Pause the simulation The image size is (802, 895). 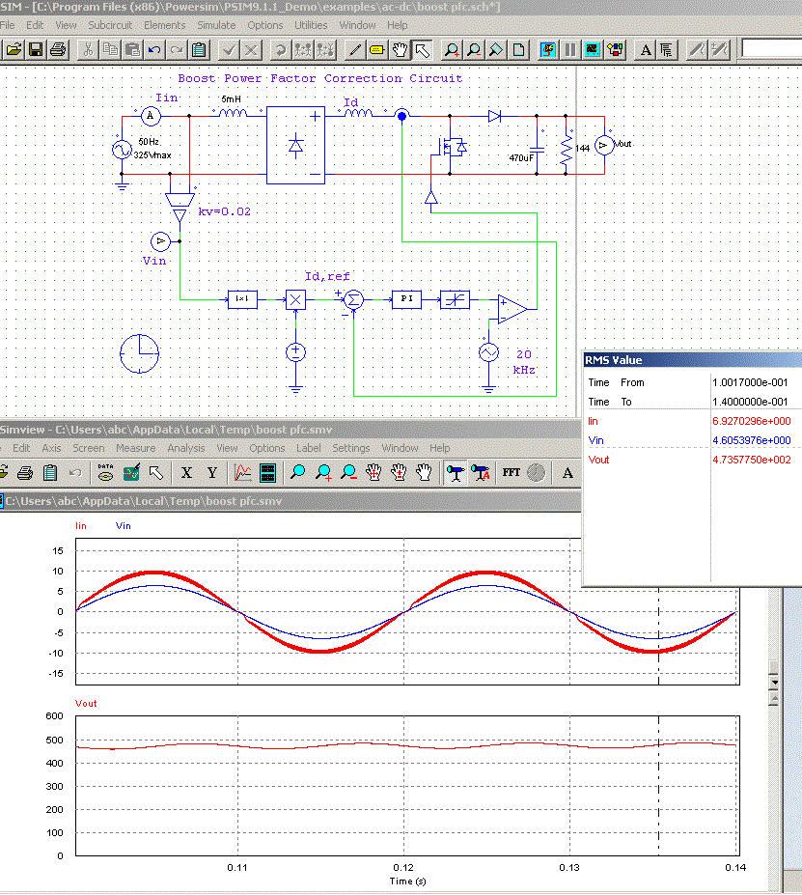pos(569,50)
